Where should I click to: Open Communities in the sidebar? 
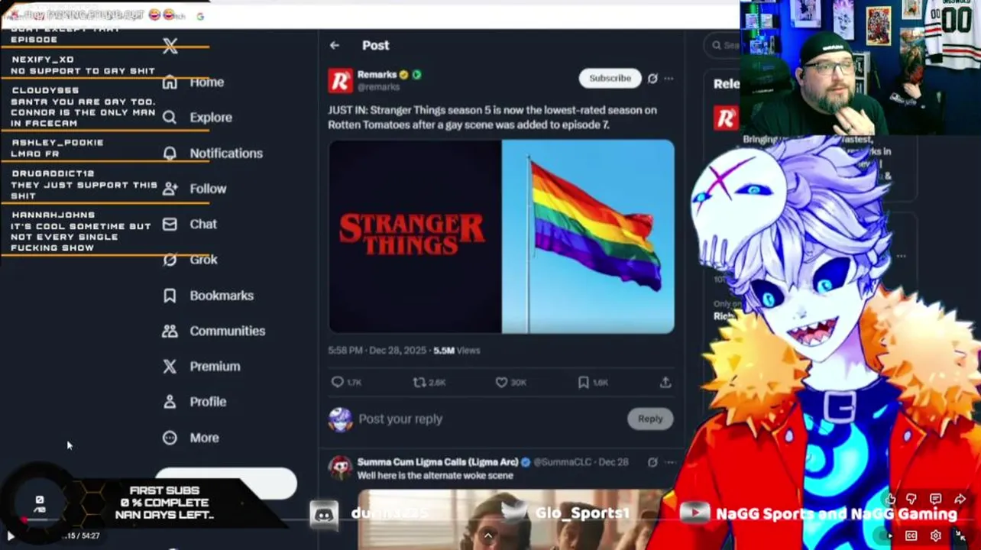pyautogui.click(x=213, y=331)
